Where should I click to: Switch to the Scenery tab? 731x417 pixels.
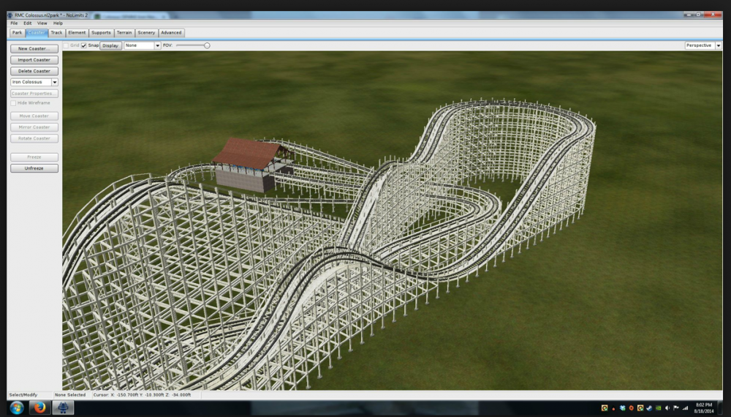pyautogui.click(x=146, y=33)
